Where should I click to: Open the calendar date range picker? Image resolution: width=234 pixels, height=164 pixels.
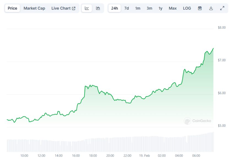click(x=200, y=8)
